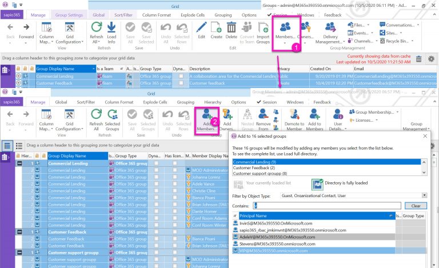Screen dimensions: 439x268
Task: Open the Filter by Object Type dropdown
Action: [424, 195]
